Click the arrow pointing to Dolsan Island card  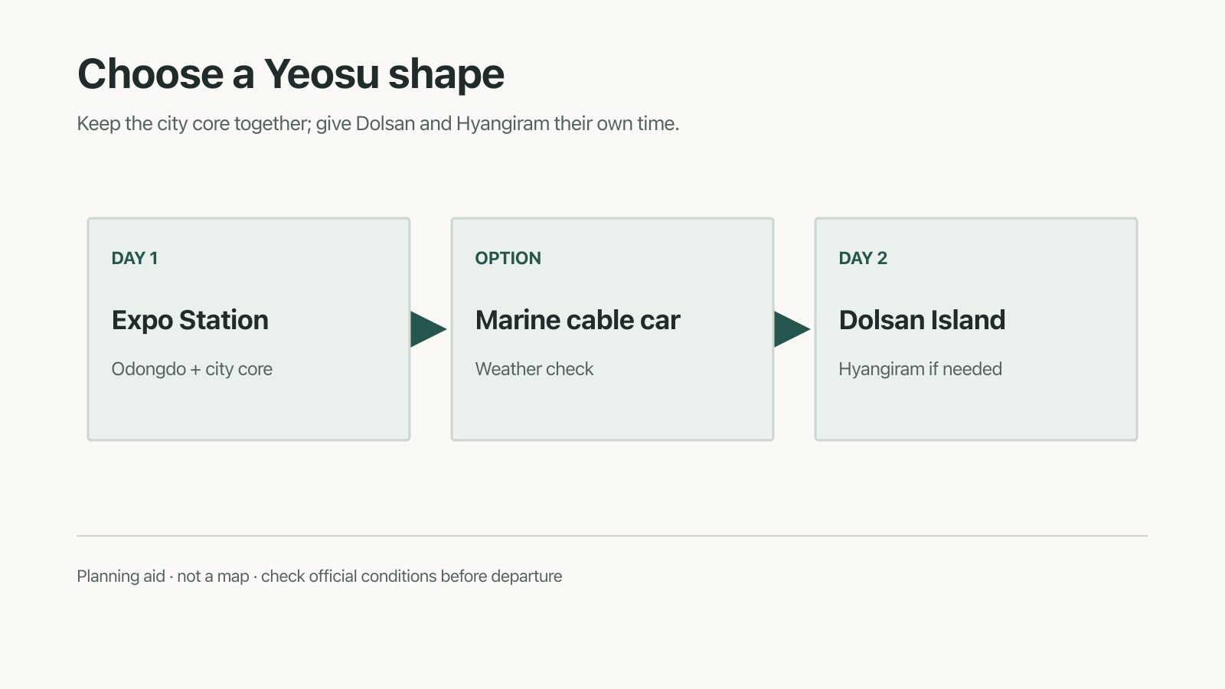click(791, 329)
